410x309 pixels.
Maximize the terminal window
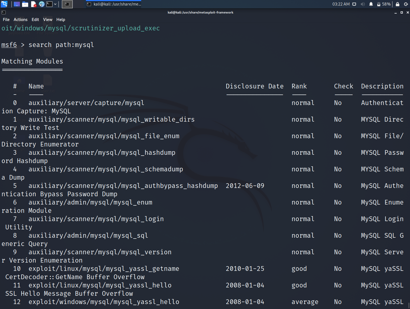coord(402,12)
